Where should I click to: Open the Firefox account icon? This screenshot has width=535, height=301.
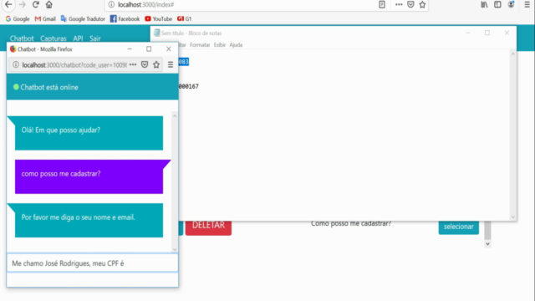click(x=511, y=4)
